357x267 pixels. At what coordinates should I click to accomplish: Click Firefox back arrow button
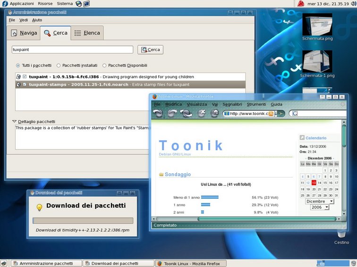158,113
